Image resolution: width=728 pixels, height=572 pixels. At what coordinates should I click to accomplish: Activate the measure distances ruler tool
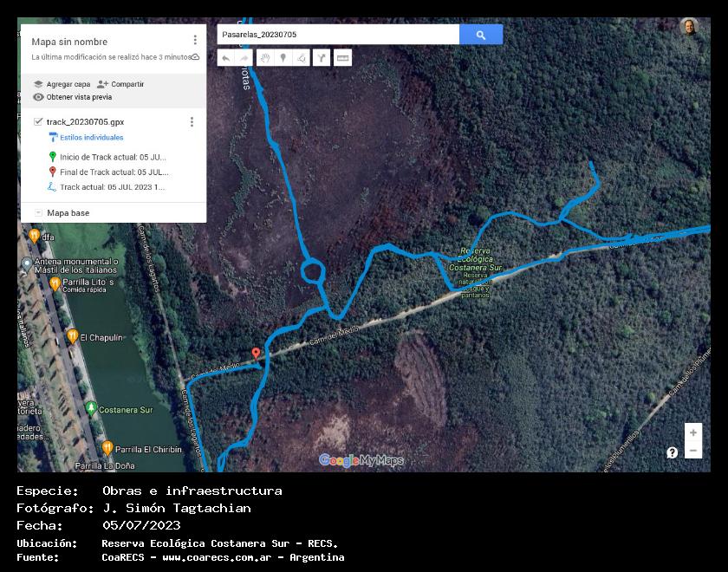coord(343,58)
